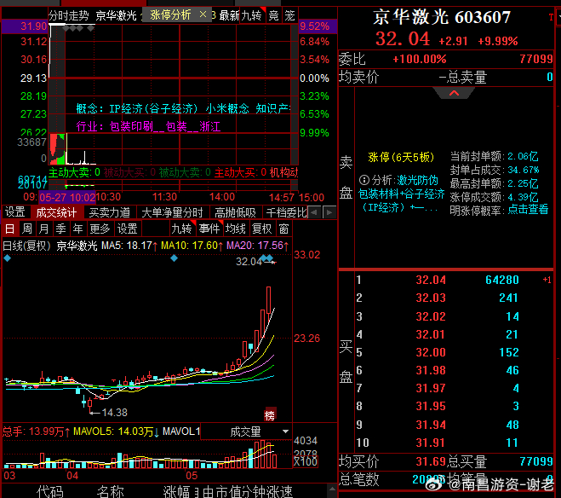
Task: Open K-line 设置 in period bar
Action: tap(128, 229)
